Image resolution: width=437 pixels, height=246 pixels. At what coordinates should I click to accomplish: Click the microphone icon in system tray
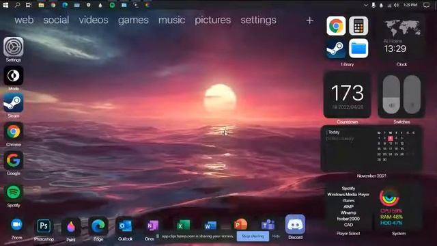(373, 5)
